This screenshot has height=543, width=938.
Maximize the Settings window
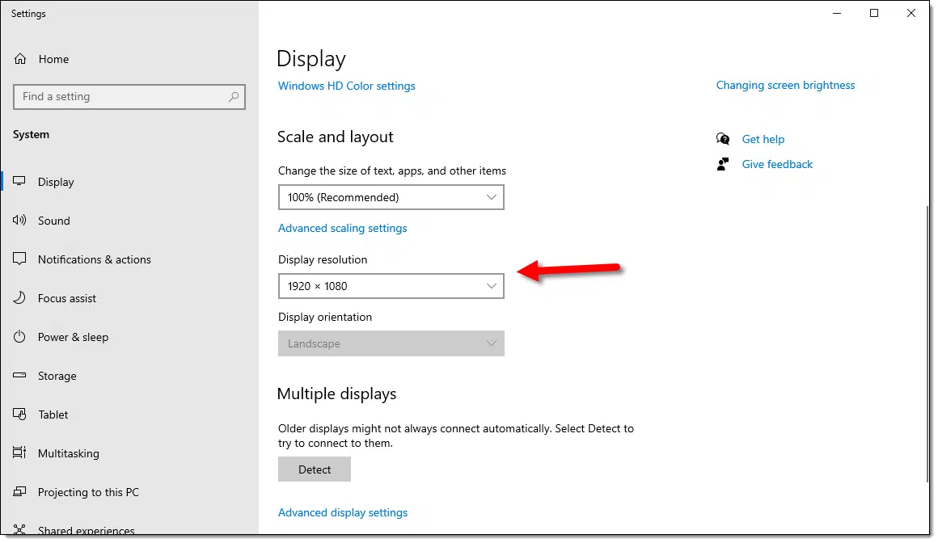[874, 13]
